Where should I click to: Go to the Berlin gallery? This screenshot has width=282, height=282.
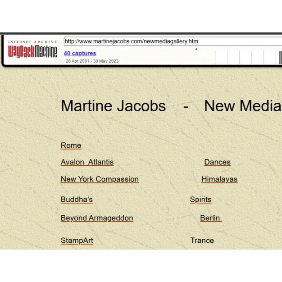click(210, 218)
